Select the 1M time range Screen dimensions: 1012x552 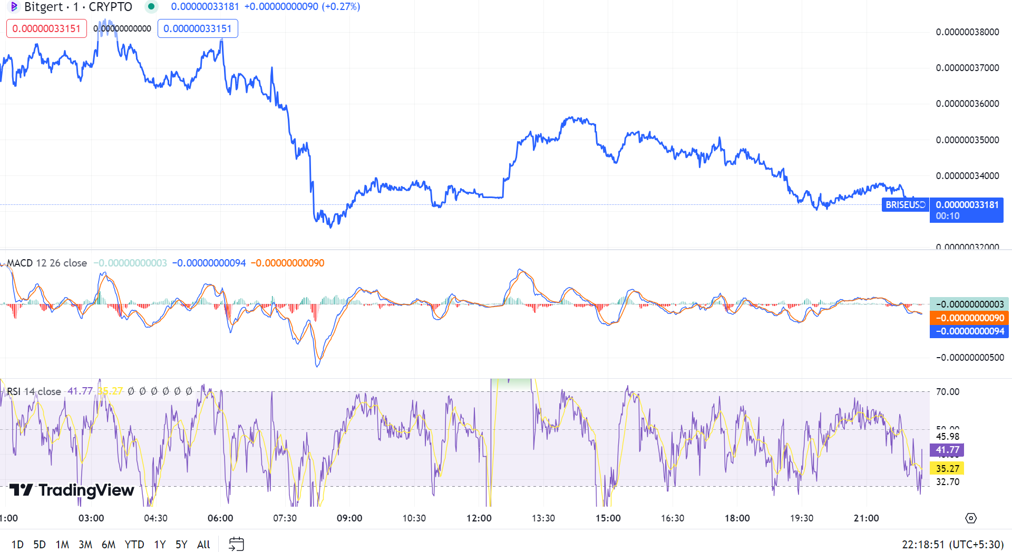[x=62, y=545]
